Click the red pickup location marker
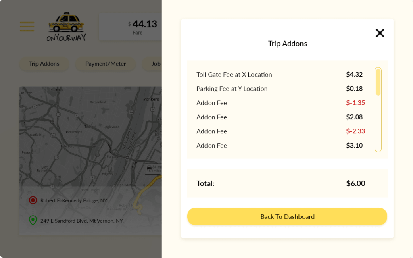The height and width of the screenshot is (258, 413). [x=33, y=200]
